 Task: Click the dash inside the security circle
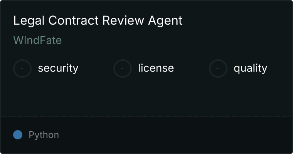22,69
